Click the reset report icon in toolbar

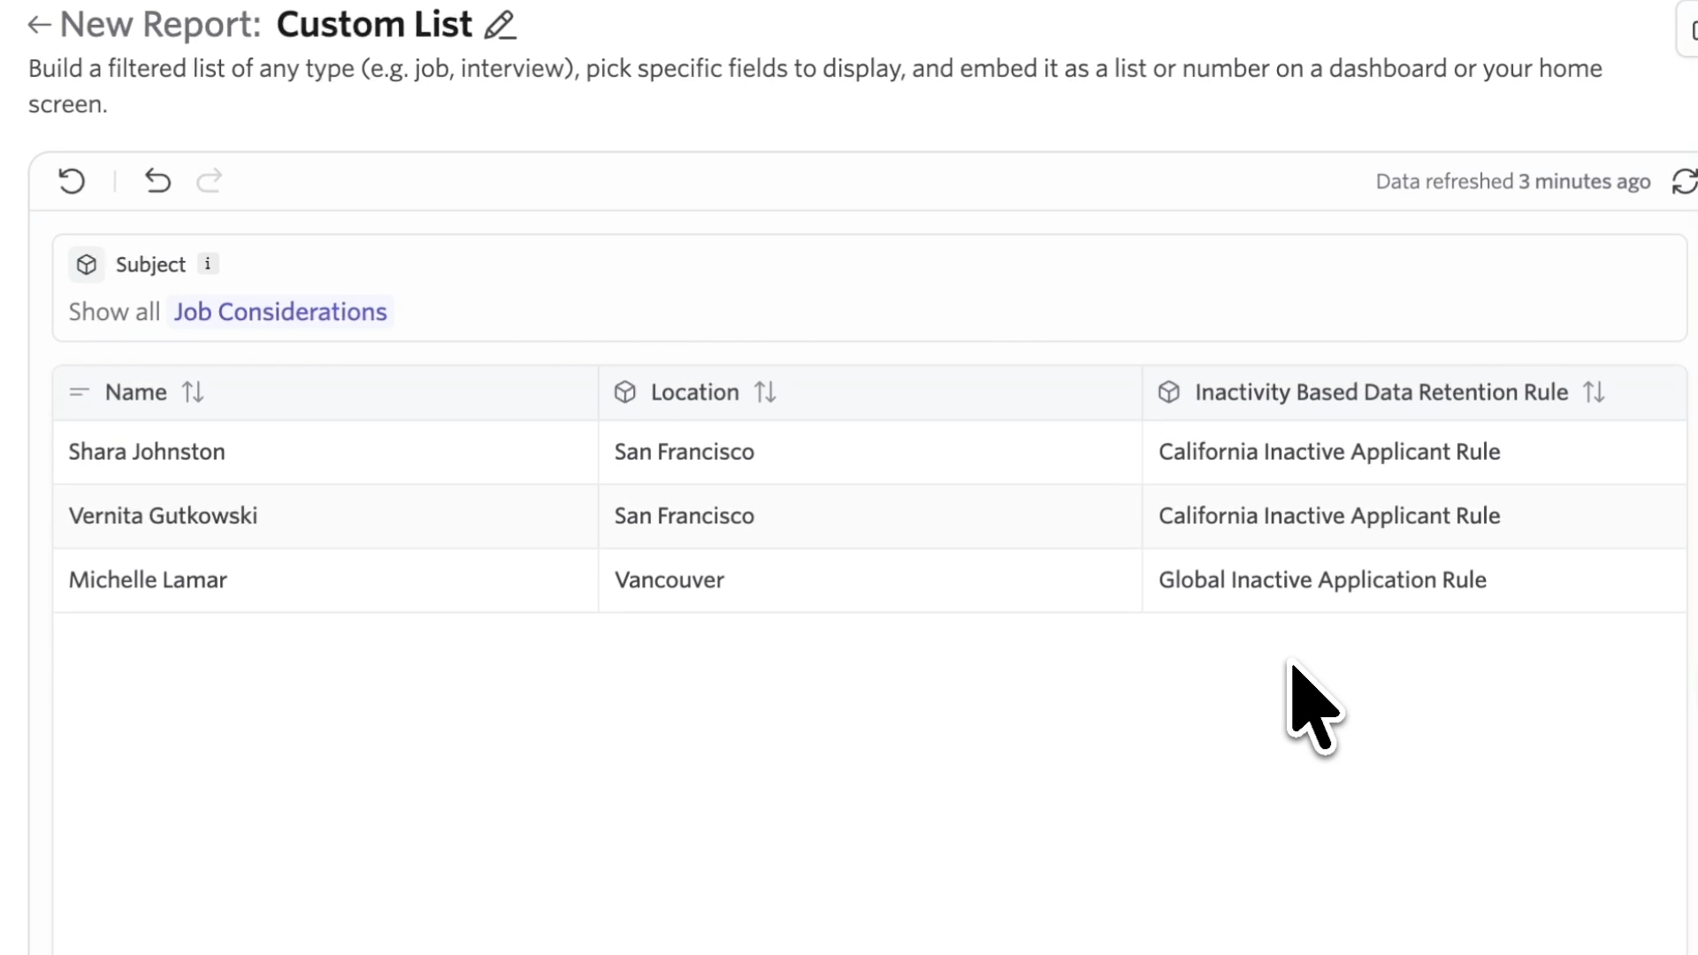[x=72, y=181]
